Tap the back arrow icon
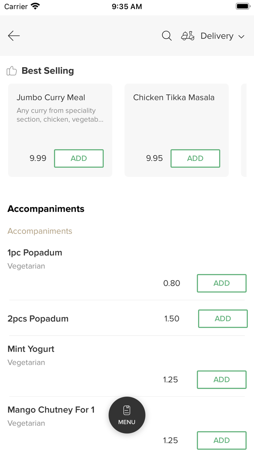This screenshot has height=452, width=254. coord(14,36)
